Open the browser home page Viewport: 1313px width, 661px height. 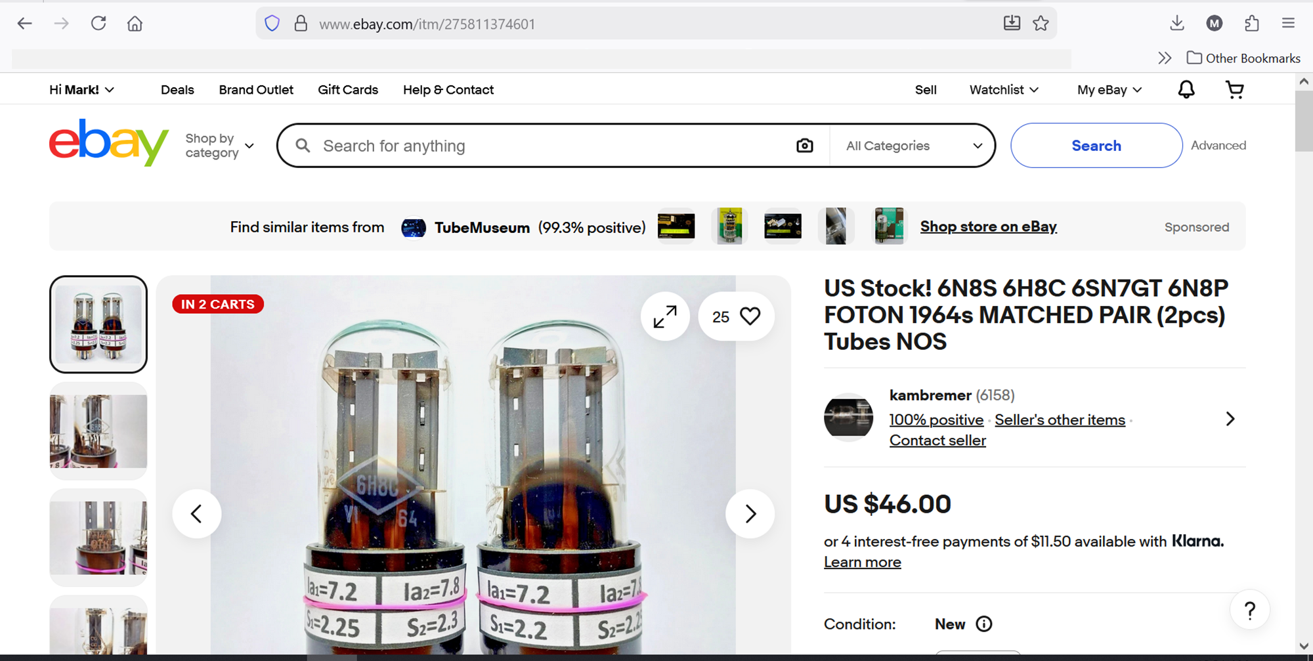(x=135, y=24)
